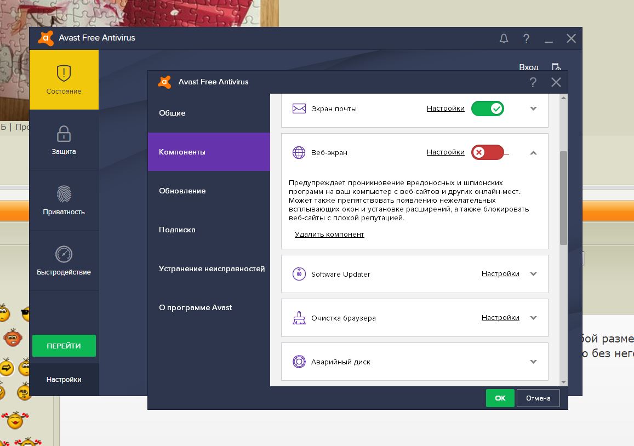The image size is (634, 446).
Task: Click the green OK button
Action: tap(500, 398)
